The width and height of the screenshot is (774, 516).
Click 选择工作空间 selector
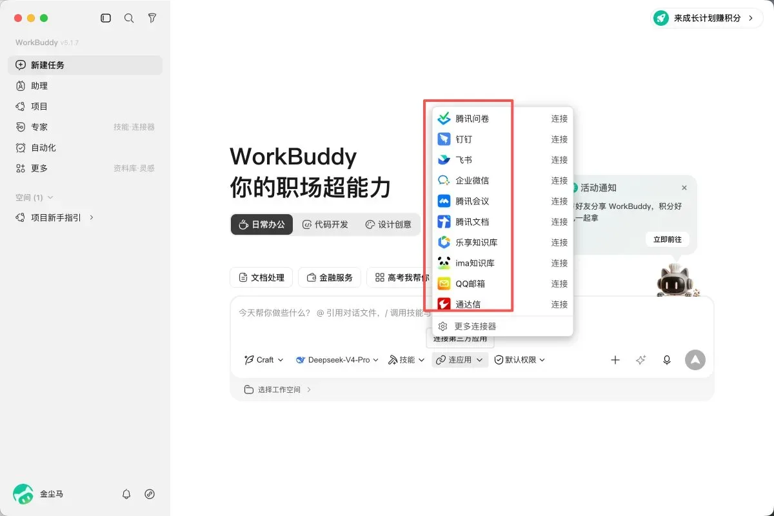(277, 390)
